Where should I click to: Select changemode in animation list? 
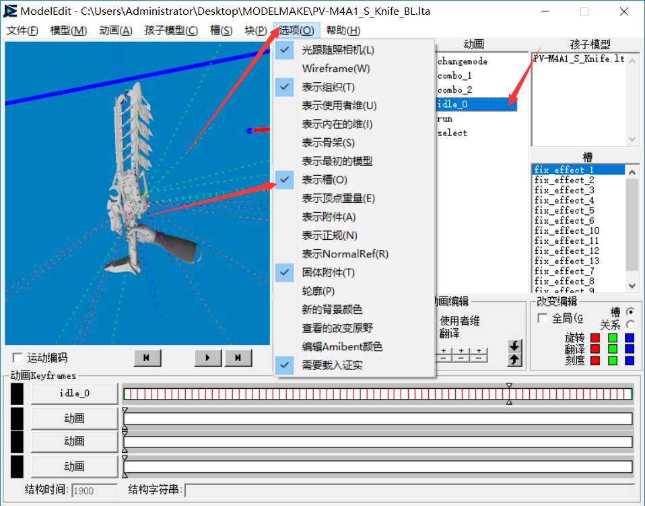click(463, 61)
